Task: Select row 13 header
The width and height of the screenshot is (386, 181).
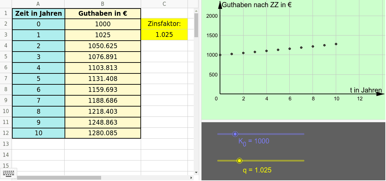Action: point(6,143)
